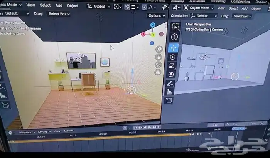The image size is (270, 158).
Task: Switch perspective/orthographic grid gizmo in left viewport
Action: [x=158, y=72]
